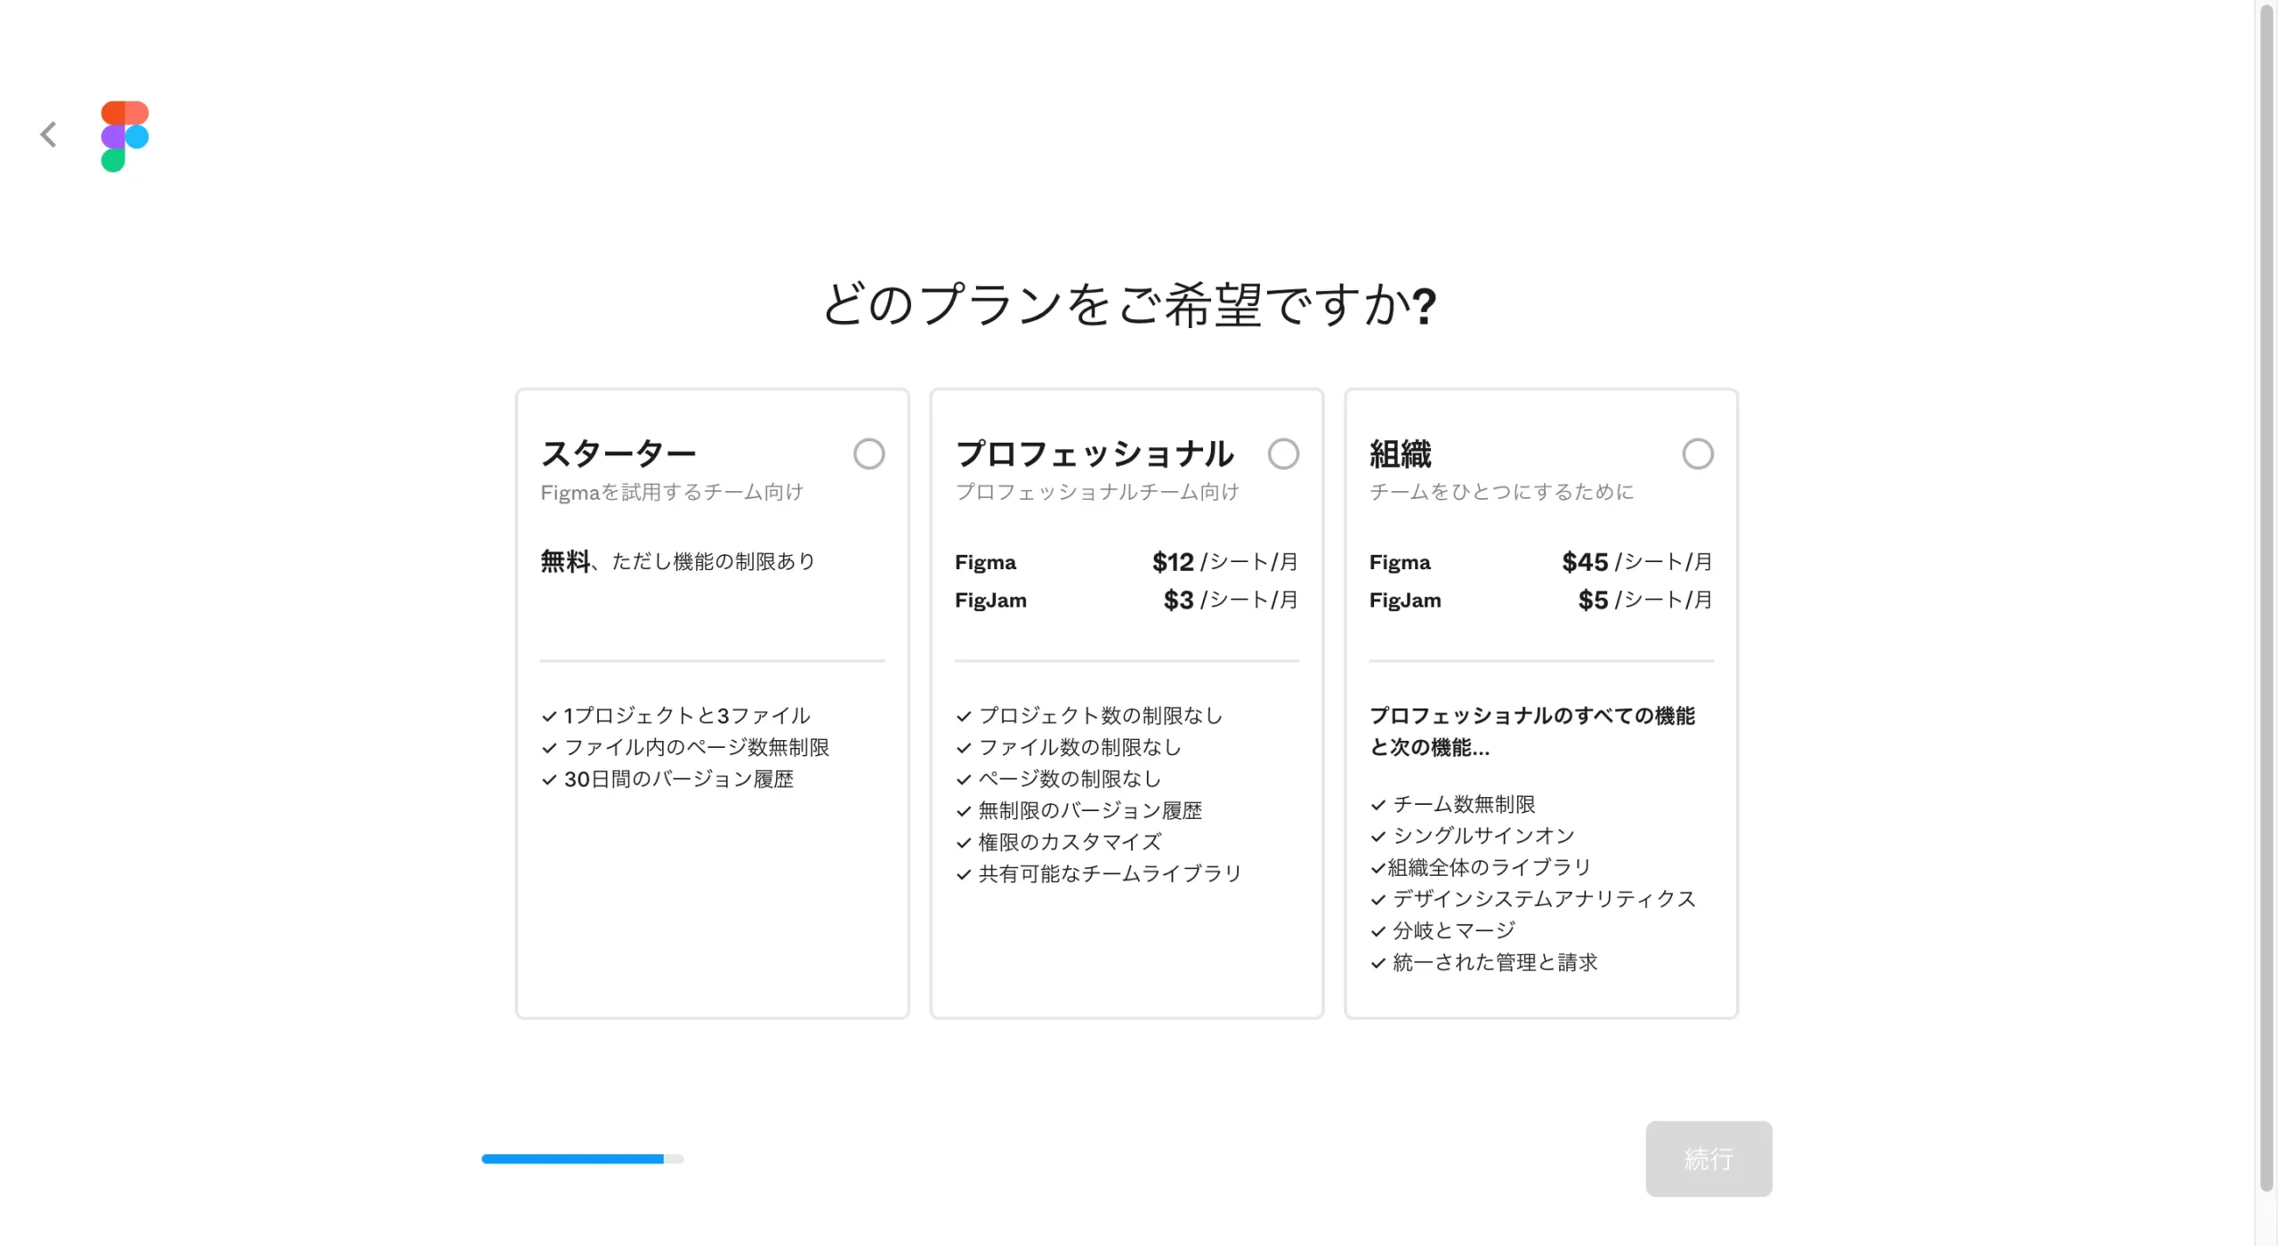Click checkmark beside チーム数無制限
This screenshot has height=1246, width=2278.
[x=1378, y=805]
